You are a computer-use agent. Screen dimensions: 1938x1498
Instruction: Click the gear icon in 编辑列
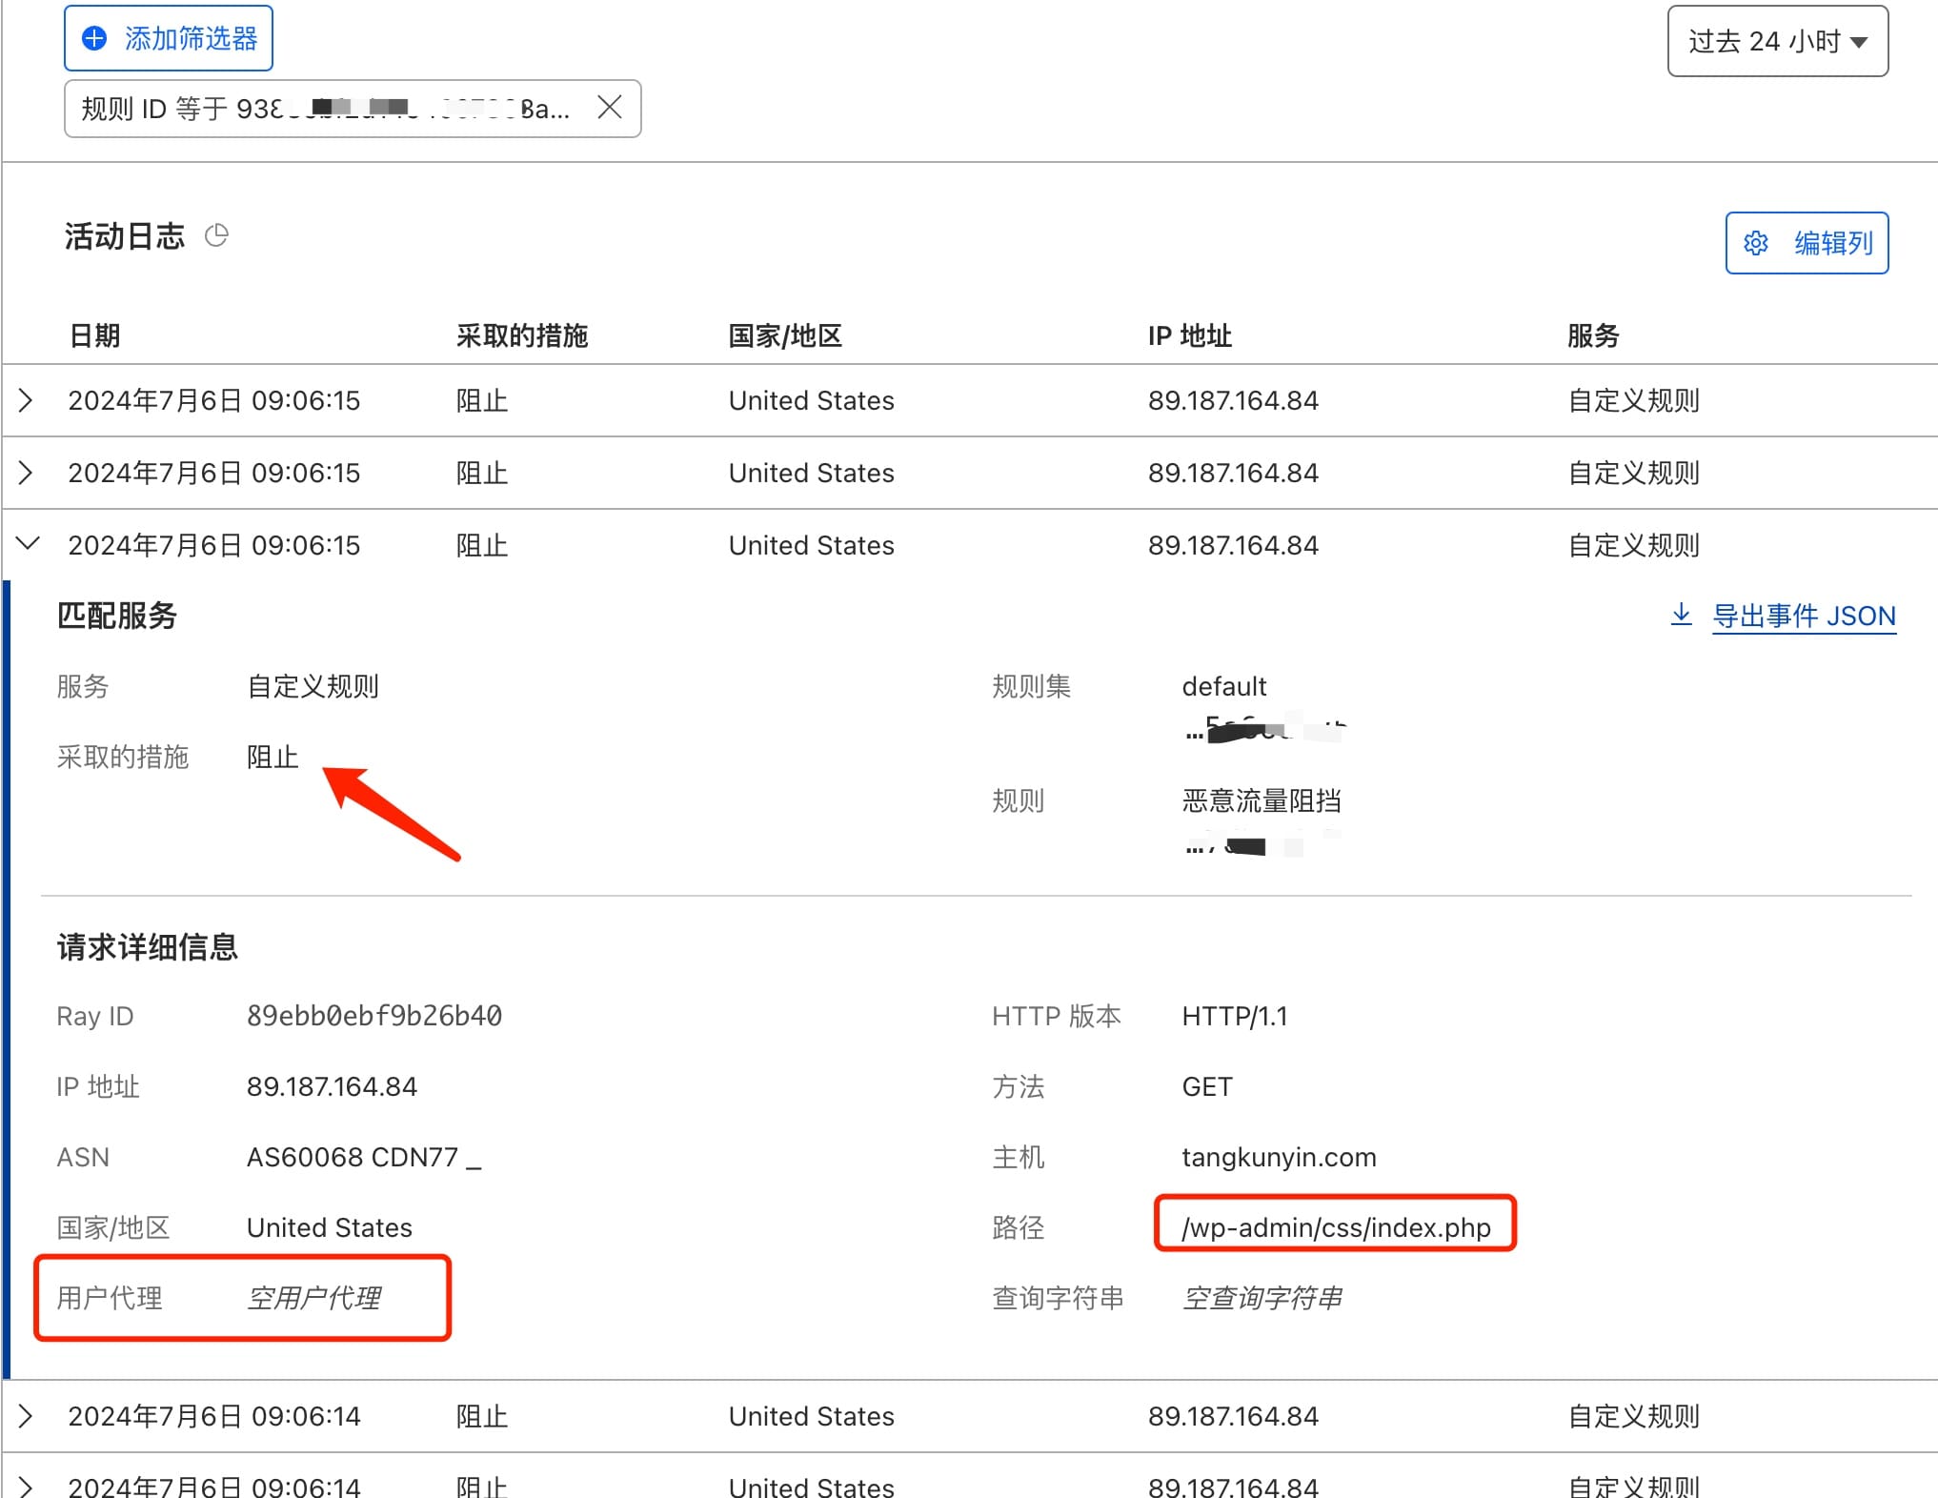point(1756,243)
